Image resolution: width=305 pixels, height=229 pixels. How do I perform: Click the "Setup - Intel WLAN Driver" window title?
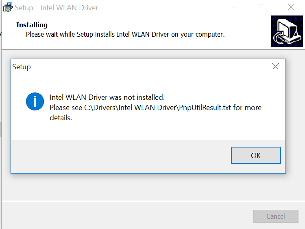(56, 8)
